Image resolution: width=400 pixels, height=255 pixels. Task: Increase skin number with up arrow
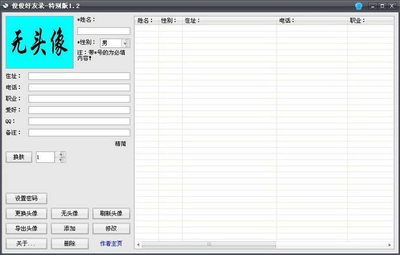[61, 154]
